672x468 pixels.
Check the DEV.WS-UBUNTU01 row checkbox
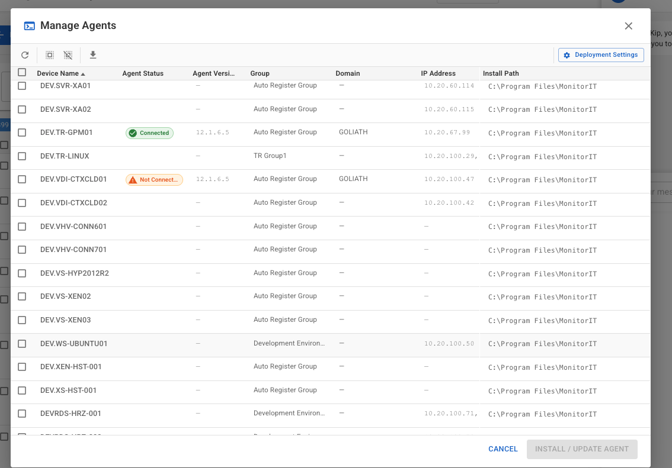click(22, 344)
